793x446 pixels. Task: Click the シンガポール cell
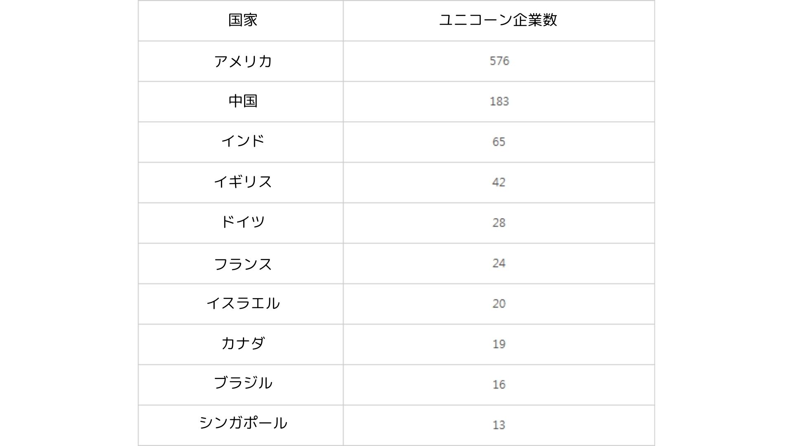(241, 425)
